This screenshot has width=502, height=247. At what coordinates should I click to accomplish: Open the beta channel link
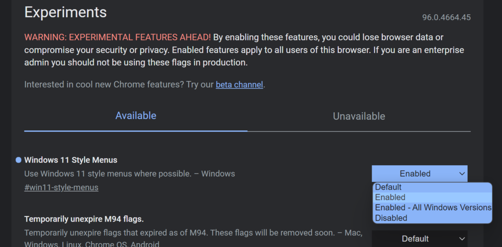(x=239, y=85)
